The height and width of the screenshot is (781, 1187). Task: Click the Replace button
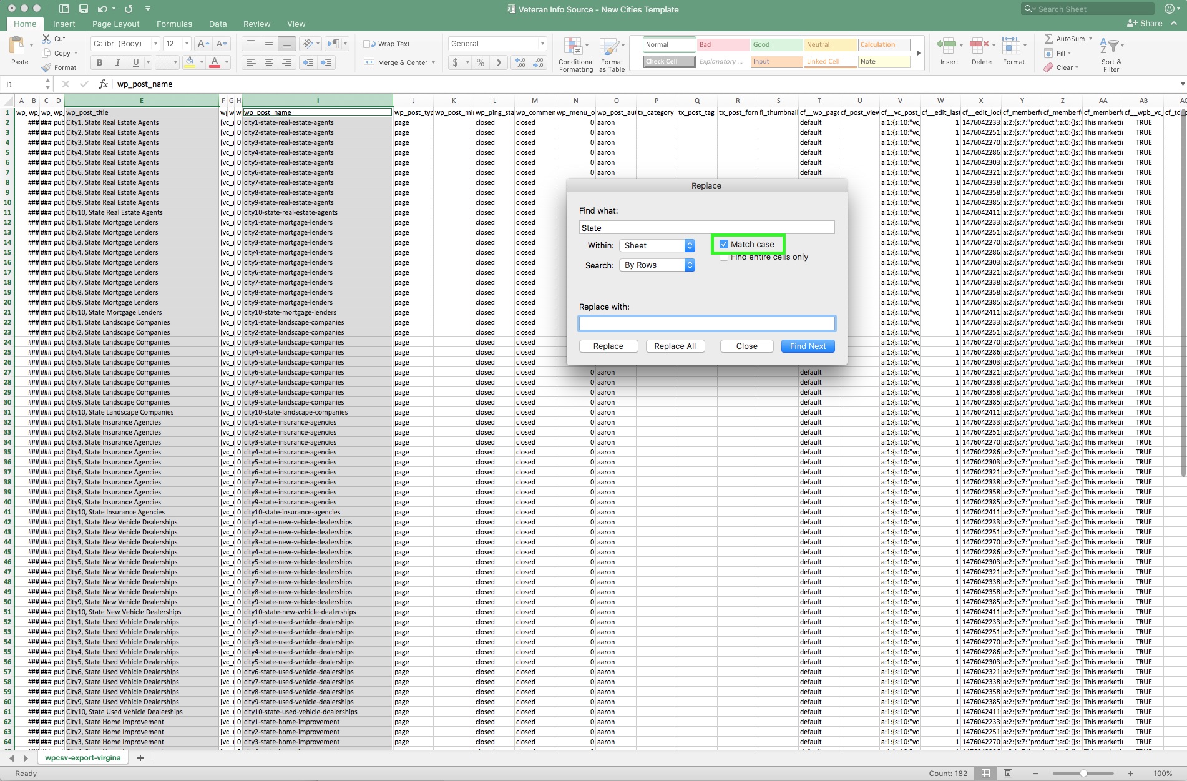(608, 346)
